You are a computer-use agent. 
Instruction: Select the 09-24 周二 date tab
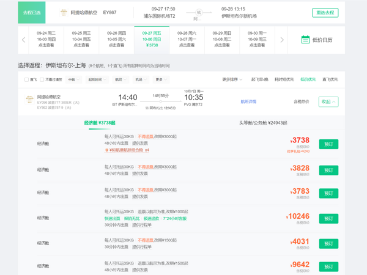point(46,40)
